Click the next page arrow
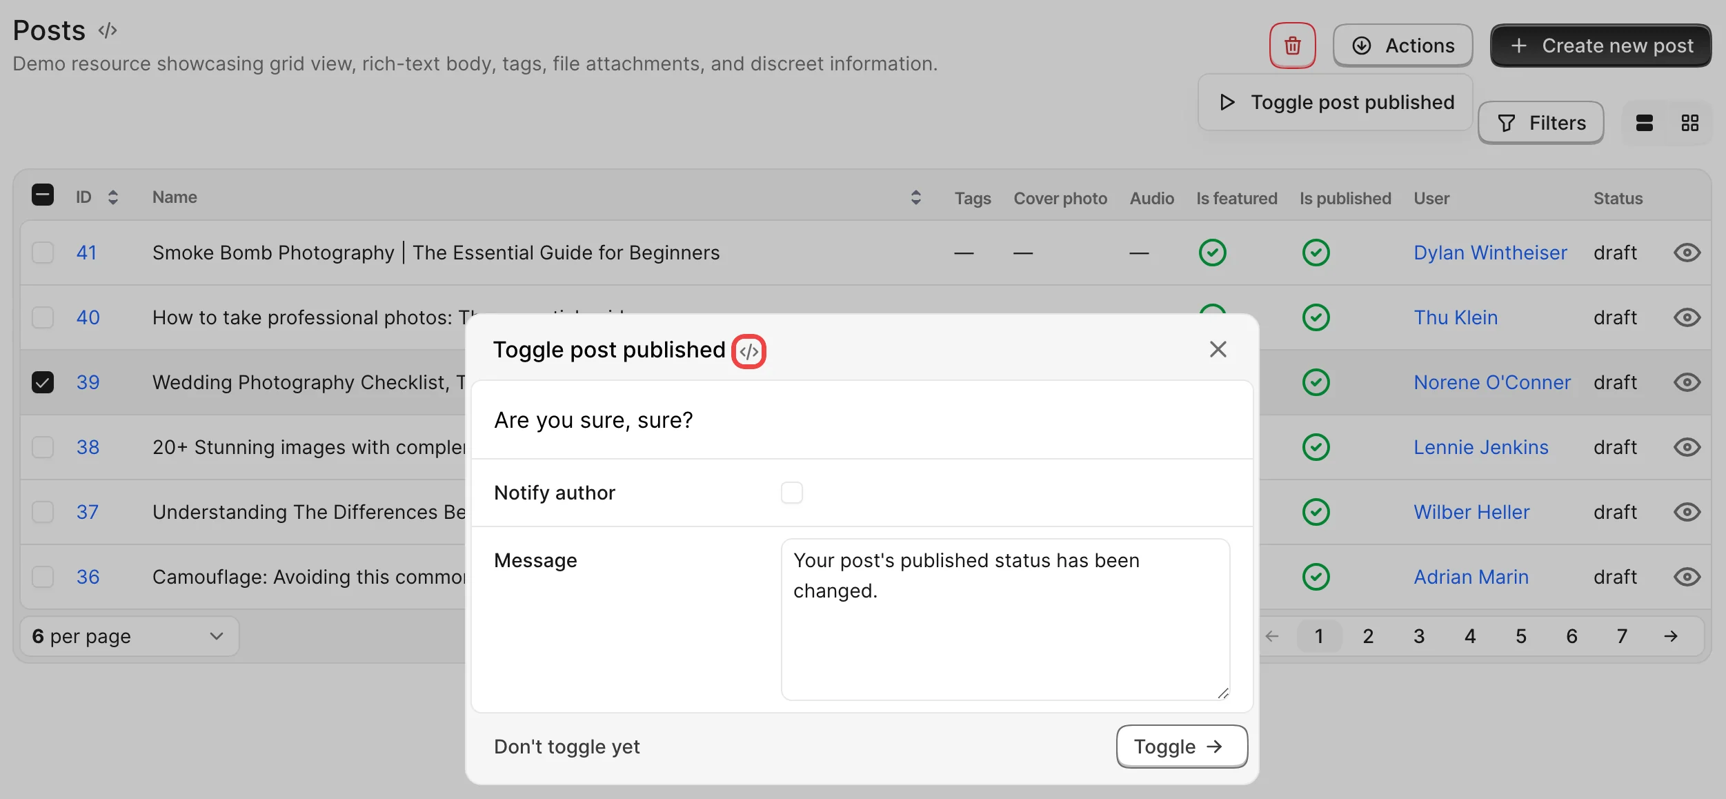1726x799 pixels. tap(1671, 636)
